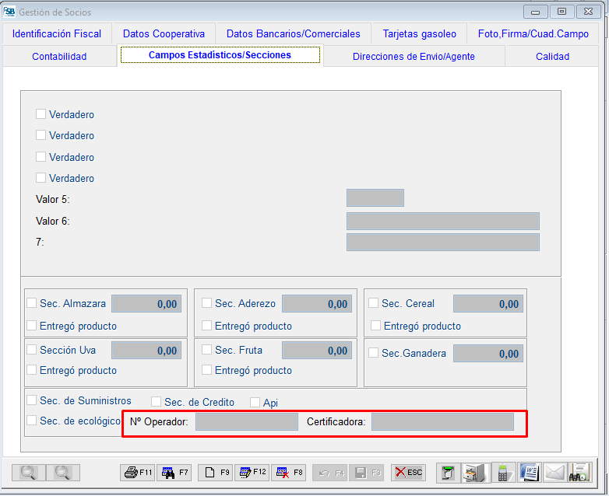Click the Valor 6 input field
This screenshot has height=496, width=609.
pos(442,222)
